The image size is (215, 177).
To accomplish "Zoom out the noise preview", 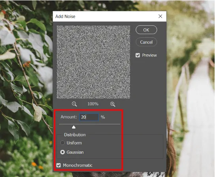I will tap(74, 104).
